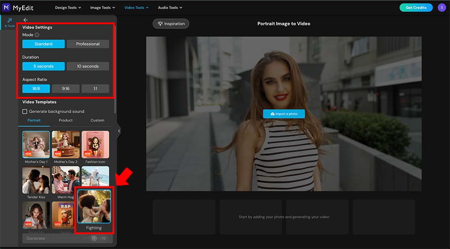The width and height of the screenshot is (450, 249).
Task: Set duration to 10 seconds
Action: (88, 66)
